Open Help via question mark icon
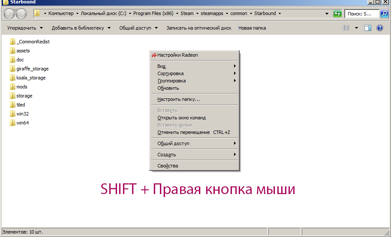Viewport: 391px width, 237px height. point(380,28)
